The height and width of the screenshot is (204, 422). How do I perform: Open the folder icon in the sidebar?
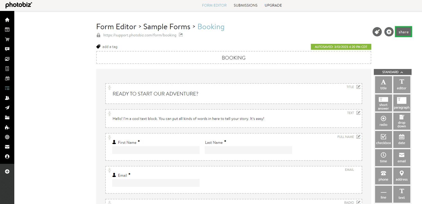click(7, 118)
